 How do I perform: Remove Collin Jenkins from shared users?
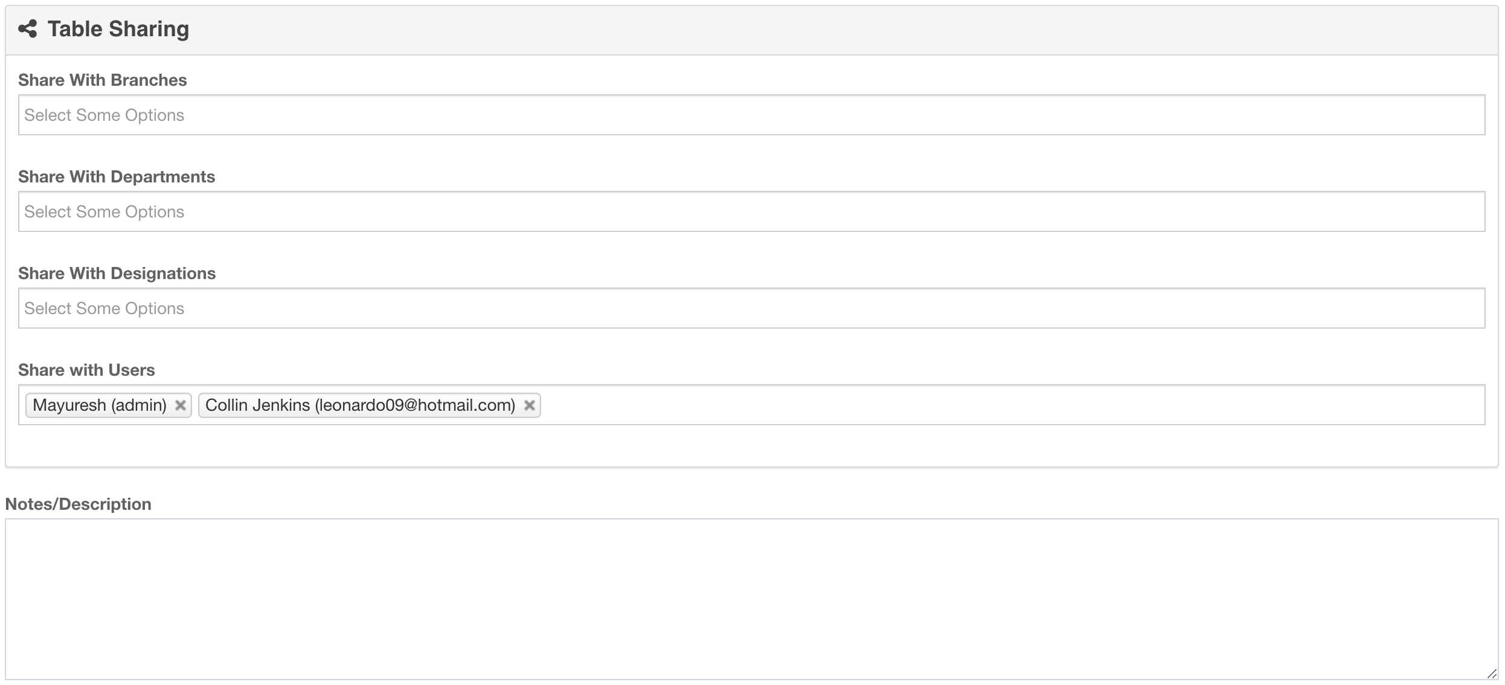(529, 405)
